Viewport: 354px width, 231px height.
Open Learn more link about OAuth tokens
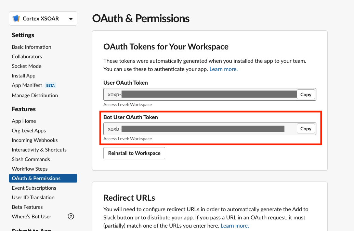tap(223, 69)
